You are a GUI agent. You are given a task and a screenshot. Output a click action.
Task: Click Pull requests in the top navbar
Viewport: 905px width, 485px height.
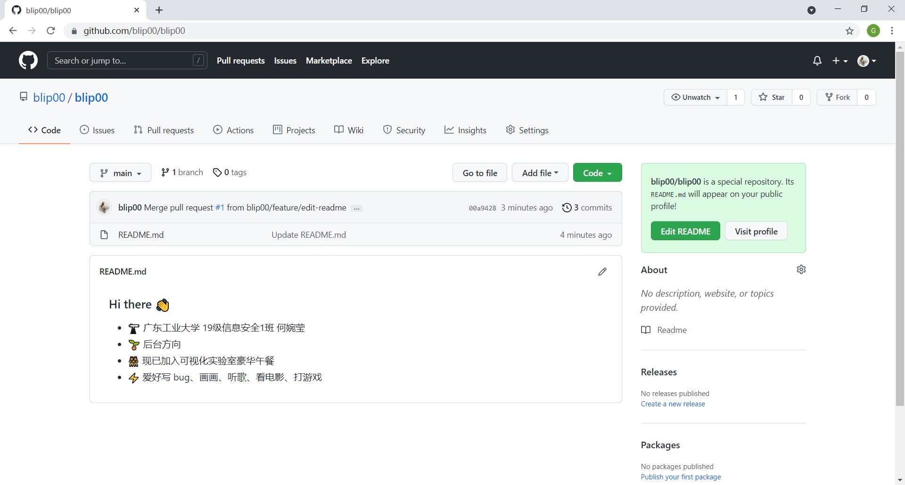[x=241, y=61]
